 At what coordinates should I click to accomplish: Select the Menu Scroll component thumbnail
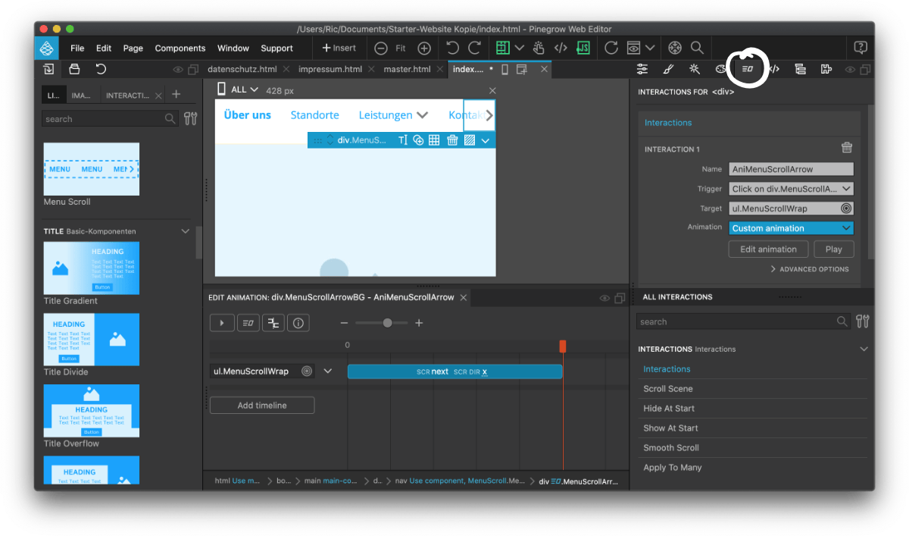[x=92, y=169]
